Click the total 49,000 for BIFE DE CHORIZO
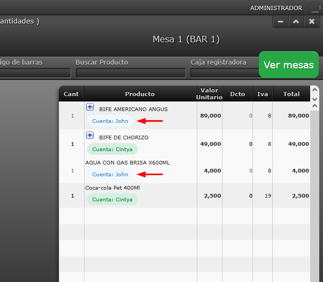Viewport: 323px width, 282px height. 298,144
